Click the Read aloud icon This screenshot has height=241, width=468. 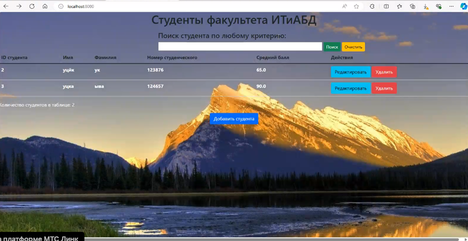345,6
